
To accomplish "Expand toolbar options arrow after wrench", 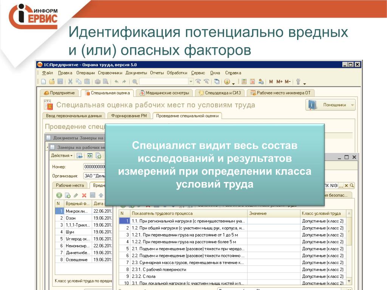I will click(305, 84).
